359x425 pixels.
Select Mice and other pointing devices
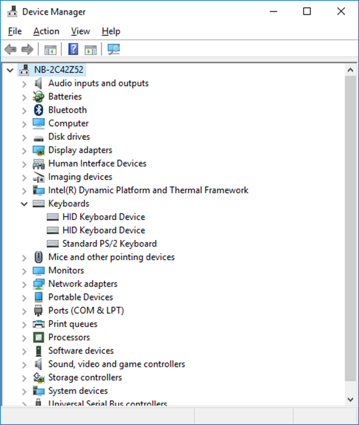coord(111,257)
